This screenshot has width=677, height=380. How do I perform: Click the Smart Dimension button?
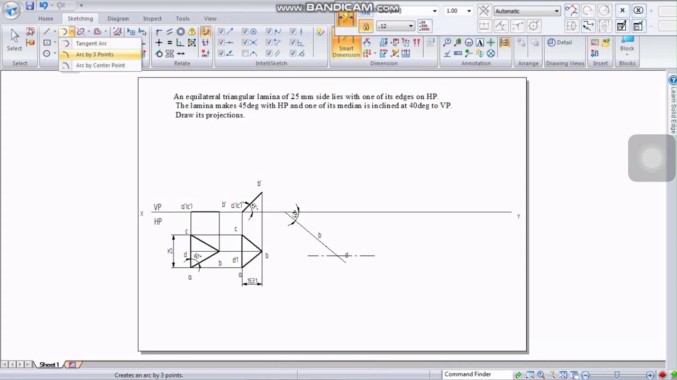pos(346,46)
